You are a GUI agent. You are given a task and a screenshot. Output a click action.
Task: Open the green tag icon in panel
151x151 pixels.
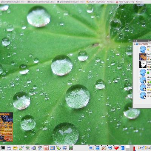pos(59,148)
